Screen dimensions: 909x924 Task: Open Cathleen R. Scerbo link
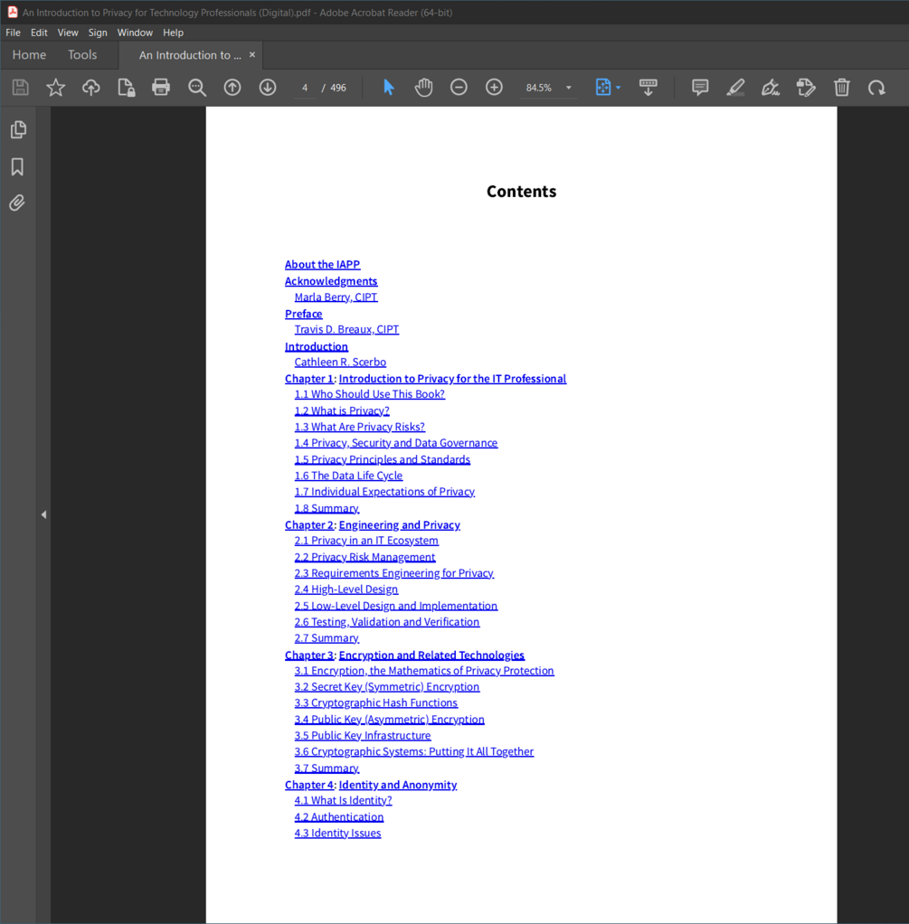click(340, 362)
